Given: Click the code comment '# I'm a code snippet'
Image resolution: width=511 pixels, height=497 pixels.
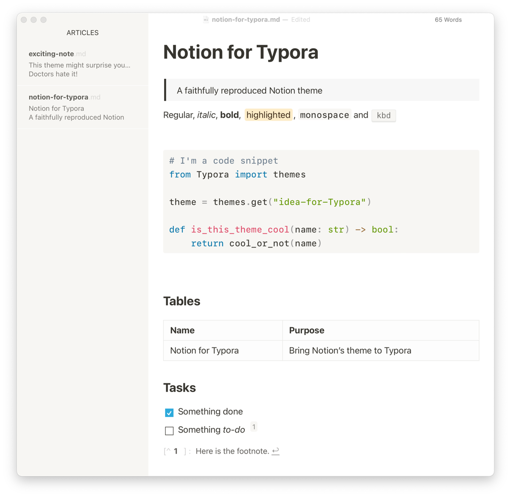Looking at the screenshot, I should (x=224, y=161).
